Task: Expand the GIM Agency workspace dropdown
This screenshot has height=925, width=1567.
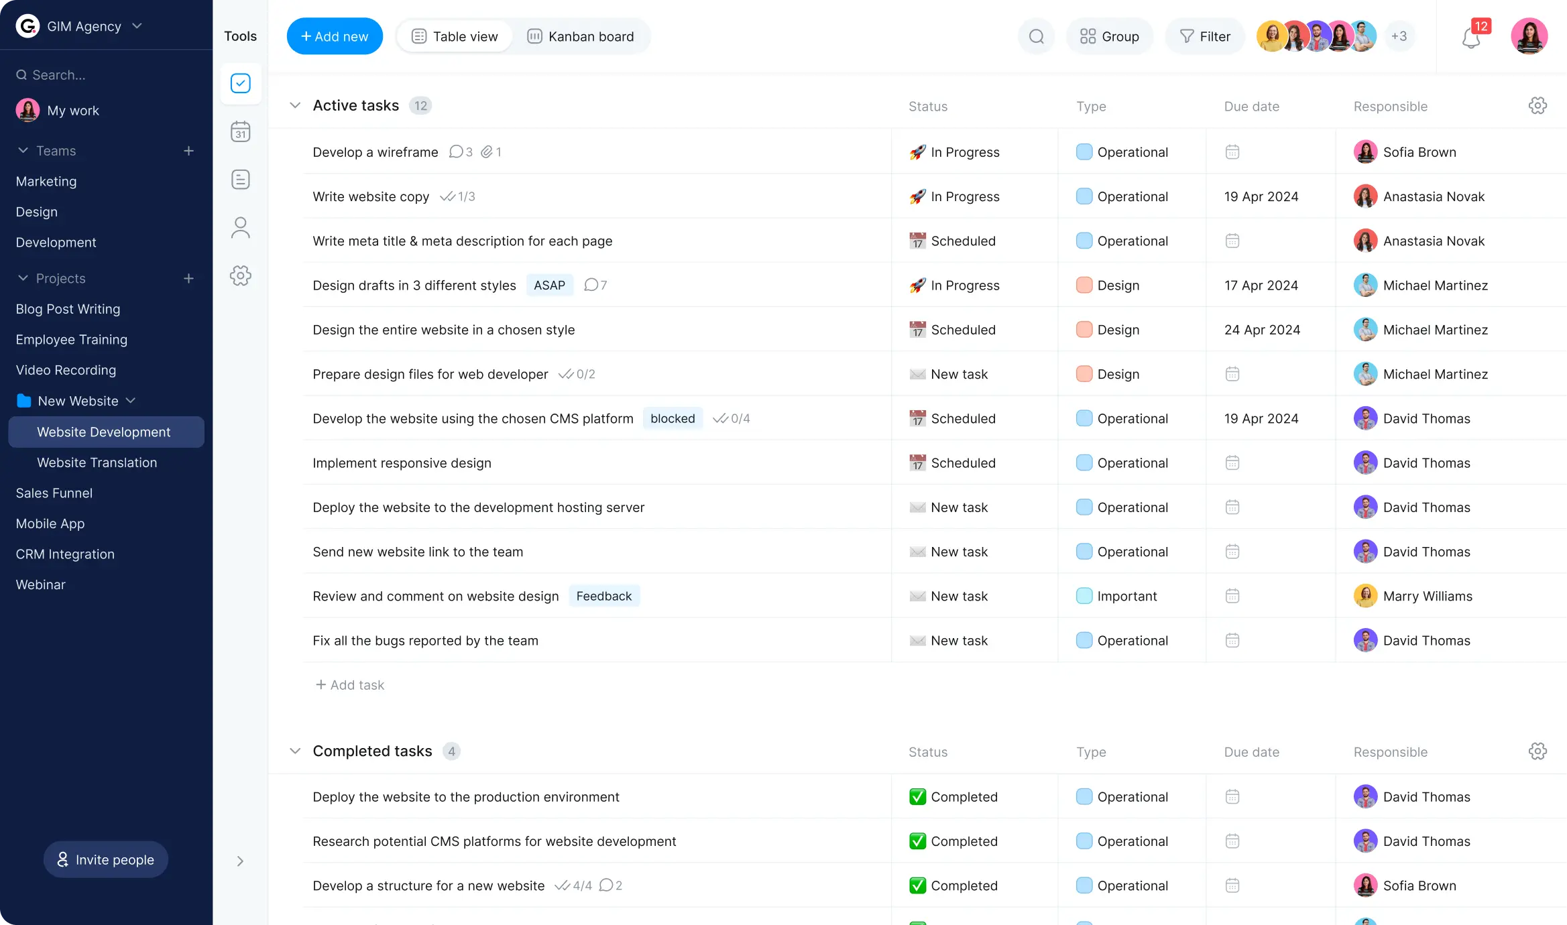Action: pyautogui.click(x=137, y=26)
